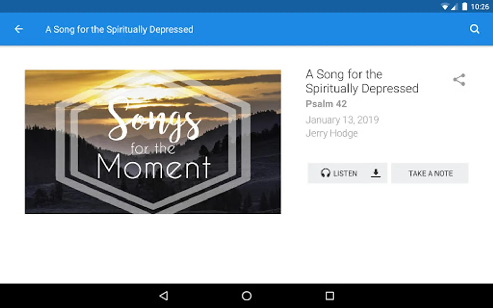Check the Wi-Fi status icon
Image resolution: width=493 pixels, height=308 pixels.
coord(445,7)
